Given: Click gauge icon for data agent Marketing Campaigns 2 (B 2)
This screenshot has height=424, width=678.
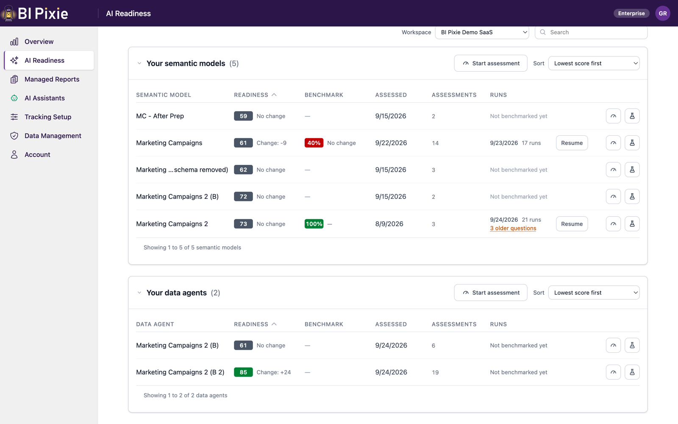Looking at the screenshot, I should click(613, 372).
